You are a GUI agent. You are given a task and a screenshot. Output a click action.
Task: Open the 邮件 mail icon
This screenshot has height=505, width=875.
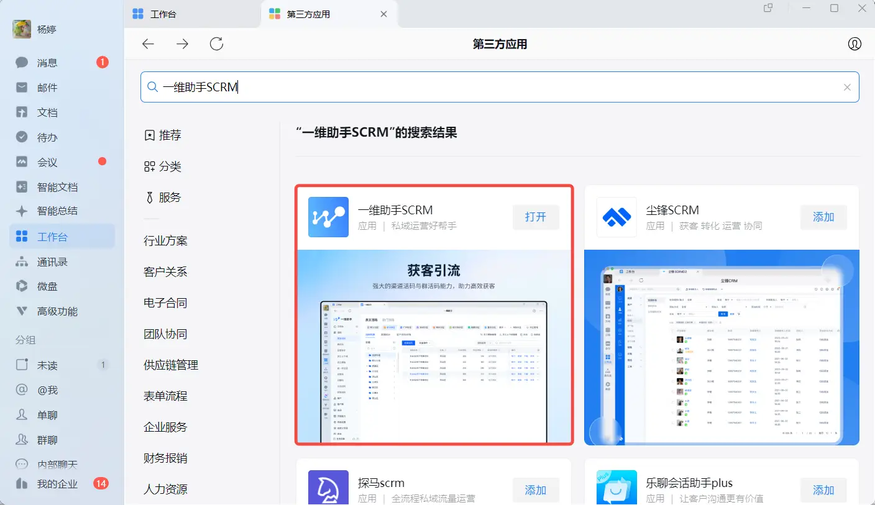coord(22,88)
